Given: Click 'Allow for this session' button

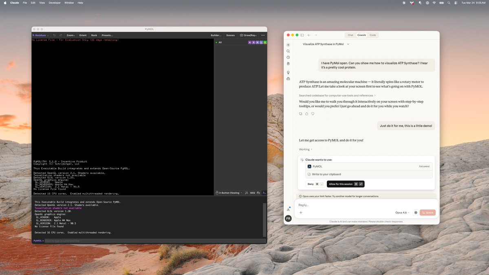Looking at the screenshot, I should (346, 184).
